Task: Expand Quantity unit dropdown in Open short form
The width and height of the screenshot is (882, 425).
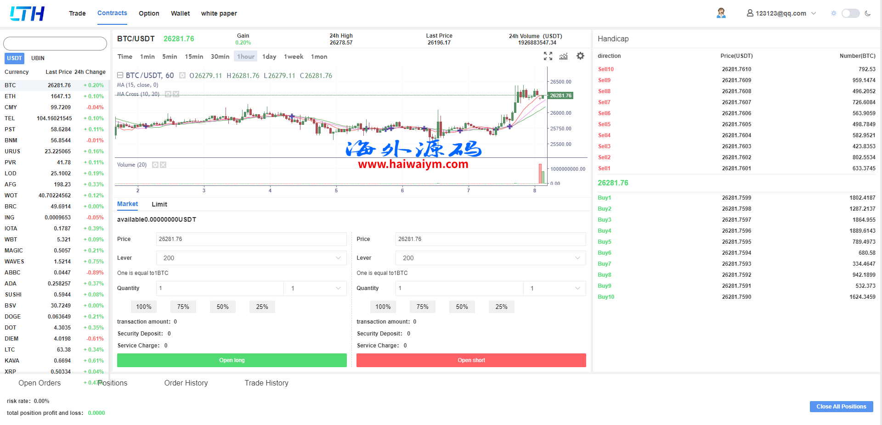Action: pyautogui.click(x=554, y=288)
